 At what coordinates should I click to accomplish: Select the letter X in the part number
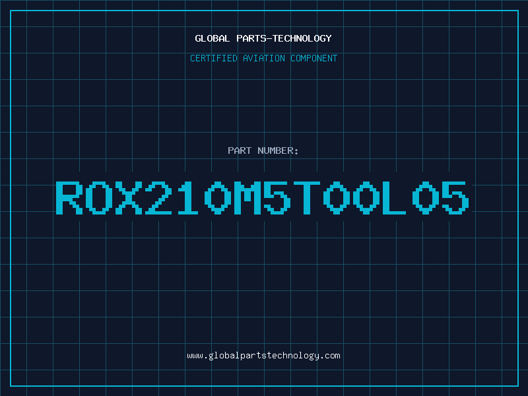128,197
